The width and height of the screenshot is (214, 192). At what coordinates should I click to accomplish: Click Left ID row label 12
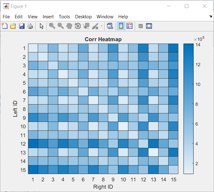(x=23, y=144)
